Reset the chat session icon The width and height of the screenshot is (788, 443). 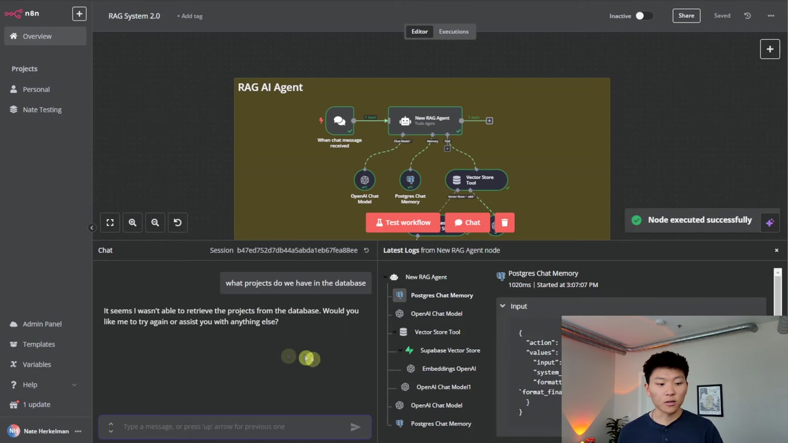pos(366,250)
